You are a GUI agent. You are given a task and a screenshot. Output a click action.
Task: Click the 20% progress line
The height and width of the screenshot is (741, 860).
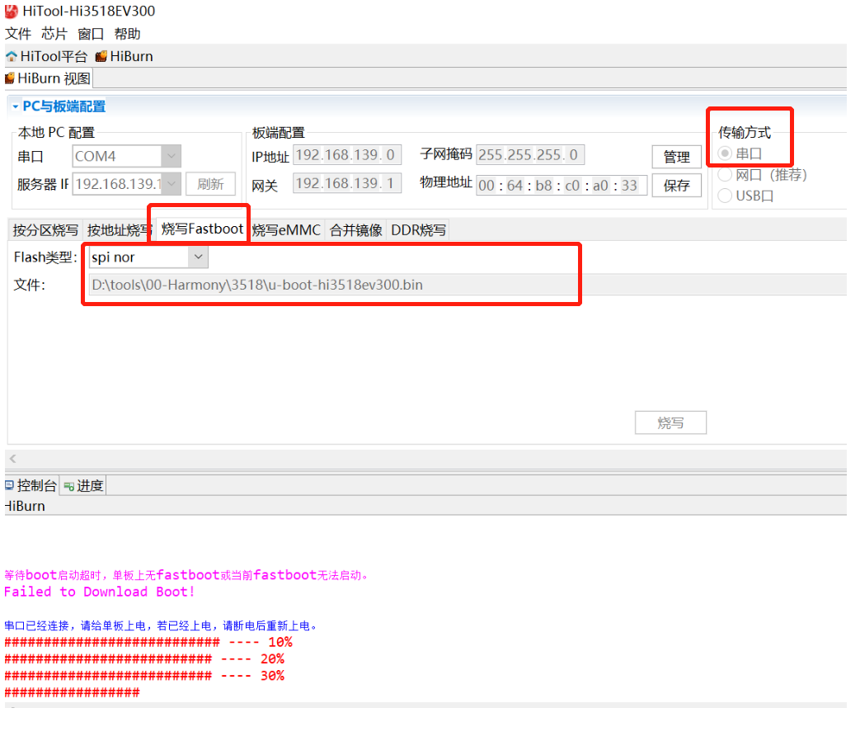tap(144, 658)
